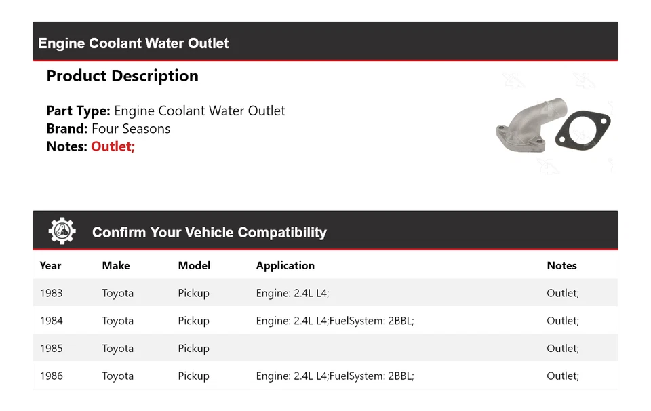Click the 1984 year cell

(x=51, y=321)
